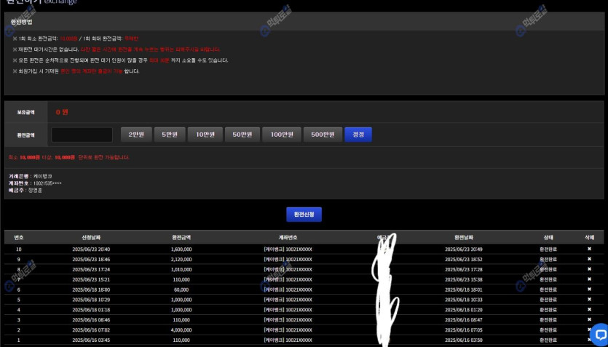
Task: Reset the amount with the 정정 button
Action: point(358,135)
